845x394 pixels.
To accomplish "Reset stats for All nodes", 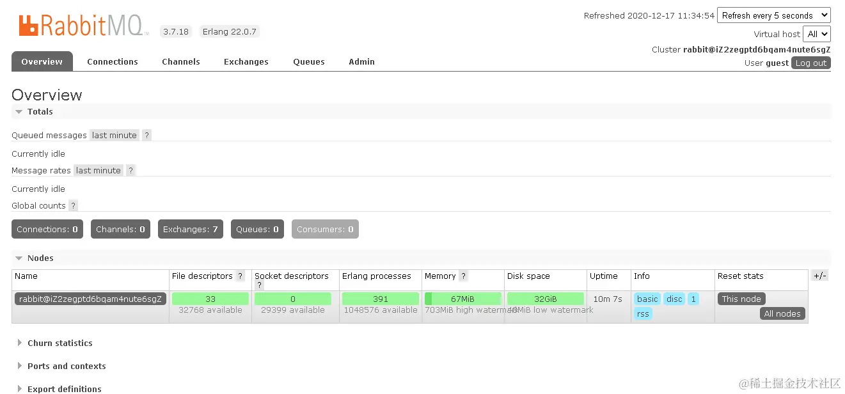I will [782, 313].
